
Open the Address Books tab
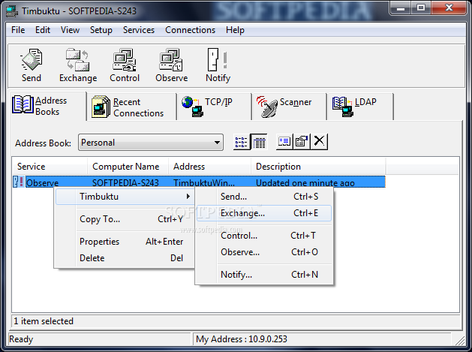[x=48, y=106]
